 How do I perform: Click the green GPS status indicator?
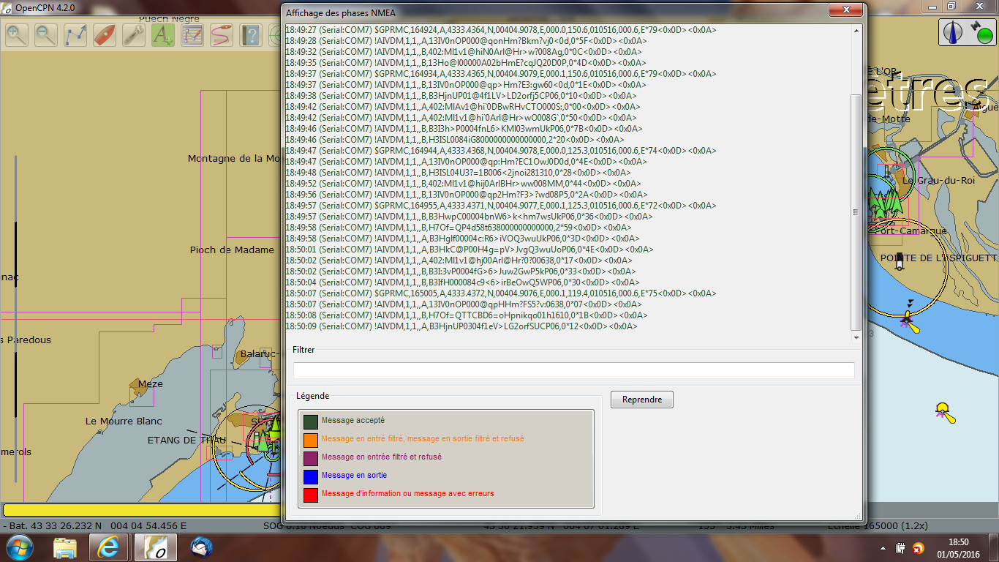pos(983,33)
